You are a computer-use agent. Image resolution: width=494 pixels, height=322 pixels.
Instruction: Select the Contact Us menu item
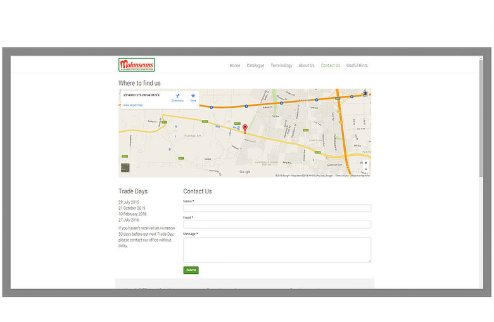[331, 65]
